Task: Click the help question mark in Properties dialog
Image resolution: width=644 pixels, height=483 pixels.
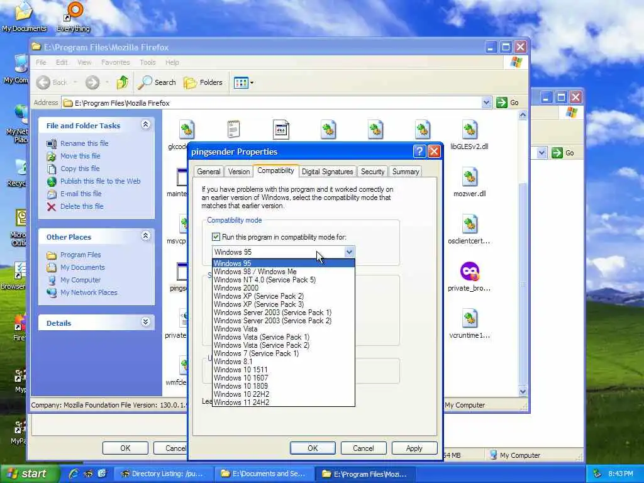Action: click(x=419, y=152)
